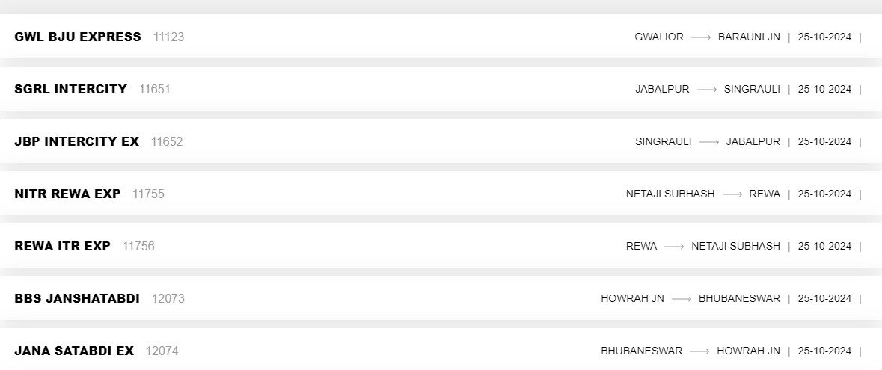Click the GWALIOR origin station
Viewport: 882px width, 370px height.
(x=659, y=37)
